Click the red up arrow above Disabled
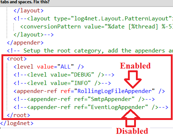This screenshot has width=173, height=136. 130,118
